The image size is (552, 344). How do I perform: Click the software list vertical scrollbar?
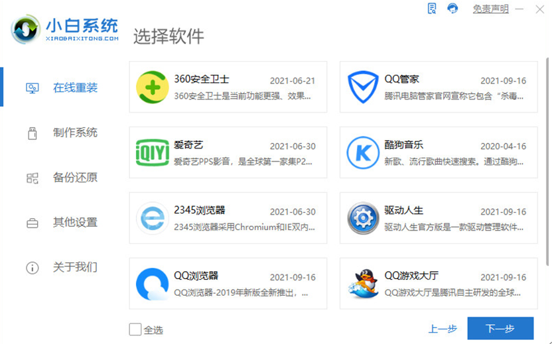[547, 162]
